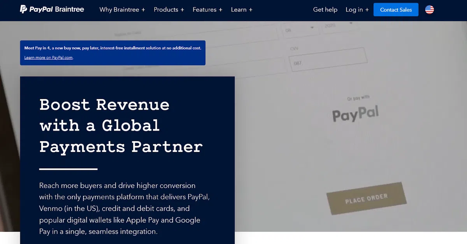Click the Or pay with label
Image resolution: width=467 pixels, height=244 pixels.
click(x=358, y=98)
